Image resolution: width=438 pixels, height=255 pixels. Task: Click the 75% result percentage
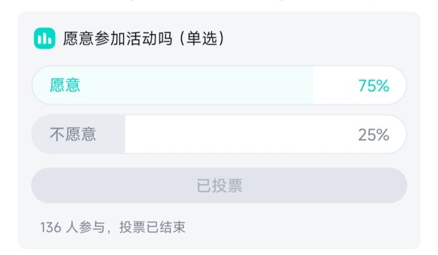(374, 86)
